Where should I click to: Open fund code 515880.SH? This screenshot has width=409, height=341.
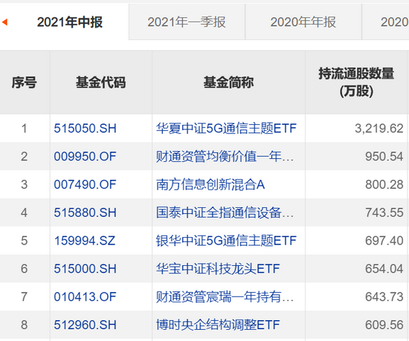point(85,212)
